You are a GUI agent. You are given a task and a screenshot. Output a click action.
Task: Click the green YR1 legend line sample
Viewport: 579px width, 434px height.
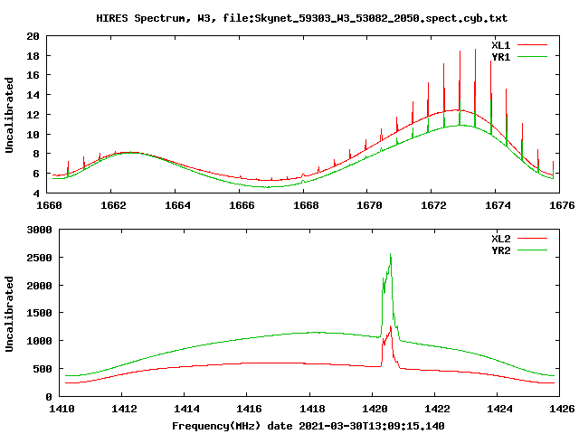532,57
